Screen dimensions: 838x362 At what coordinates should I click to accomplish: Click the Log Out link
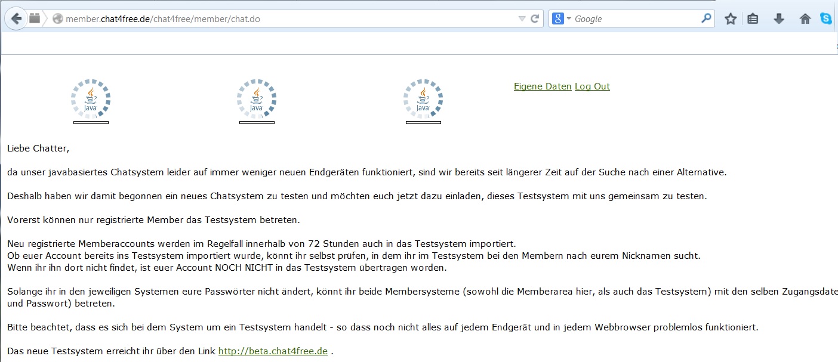[592, 86]
